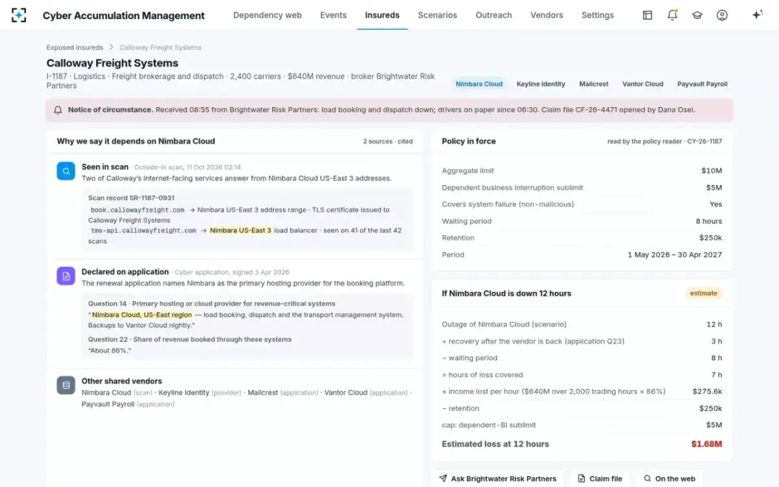Click the bell icon in notice banner

[x=58, y=110]
